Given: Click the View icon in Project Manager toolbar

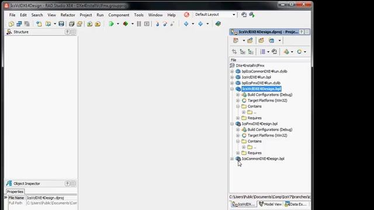Looking at the screenshot, I should pos(271,40).
